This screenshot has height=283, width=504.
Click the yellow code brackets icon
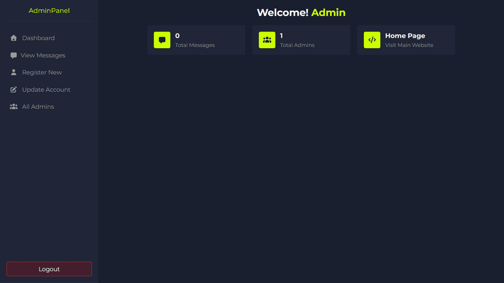372,40
